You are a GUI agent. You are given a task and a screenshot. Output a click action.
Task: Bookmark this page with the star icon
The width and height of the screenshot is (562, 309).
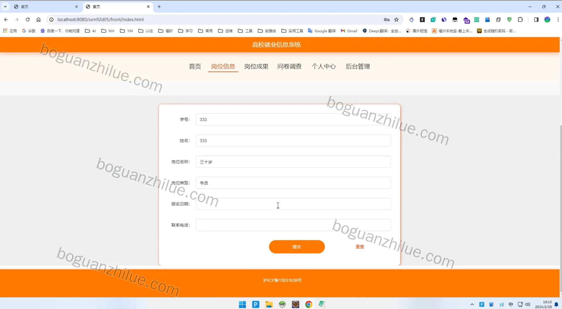pos(396,20)
